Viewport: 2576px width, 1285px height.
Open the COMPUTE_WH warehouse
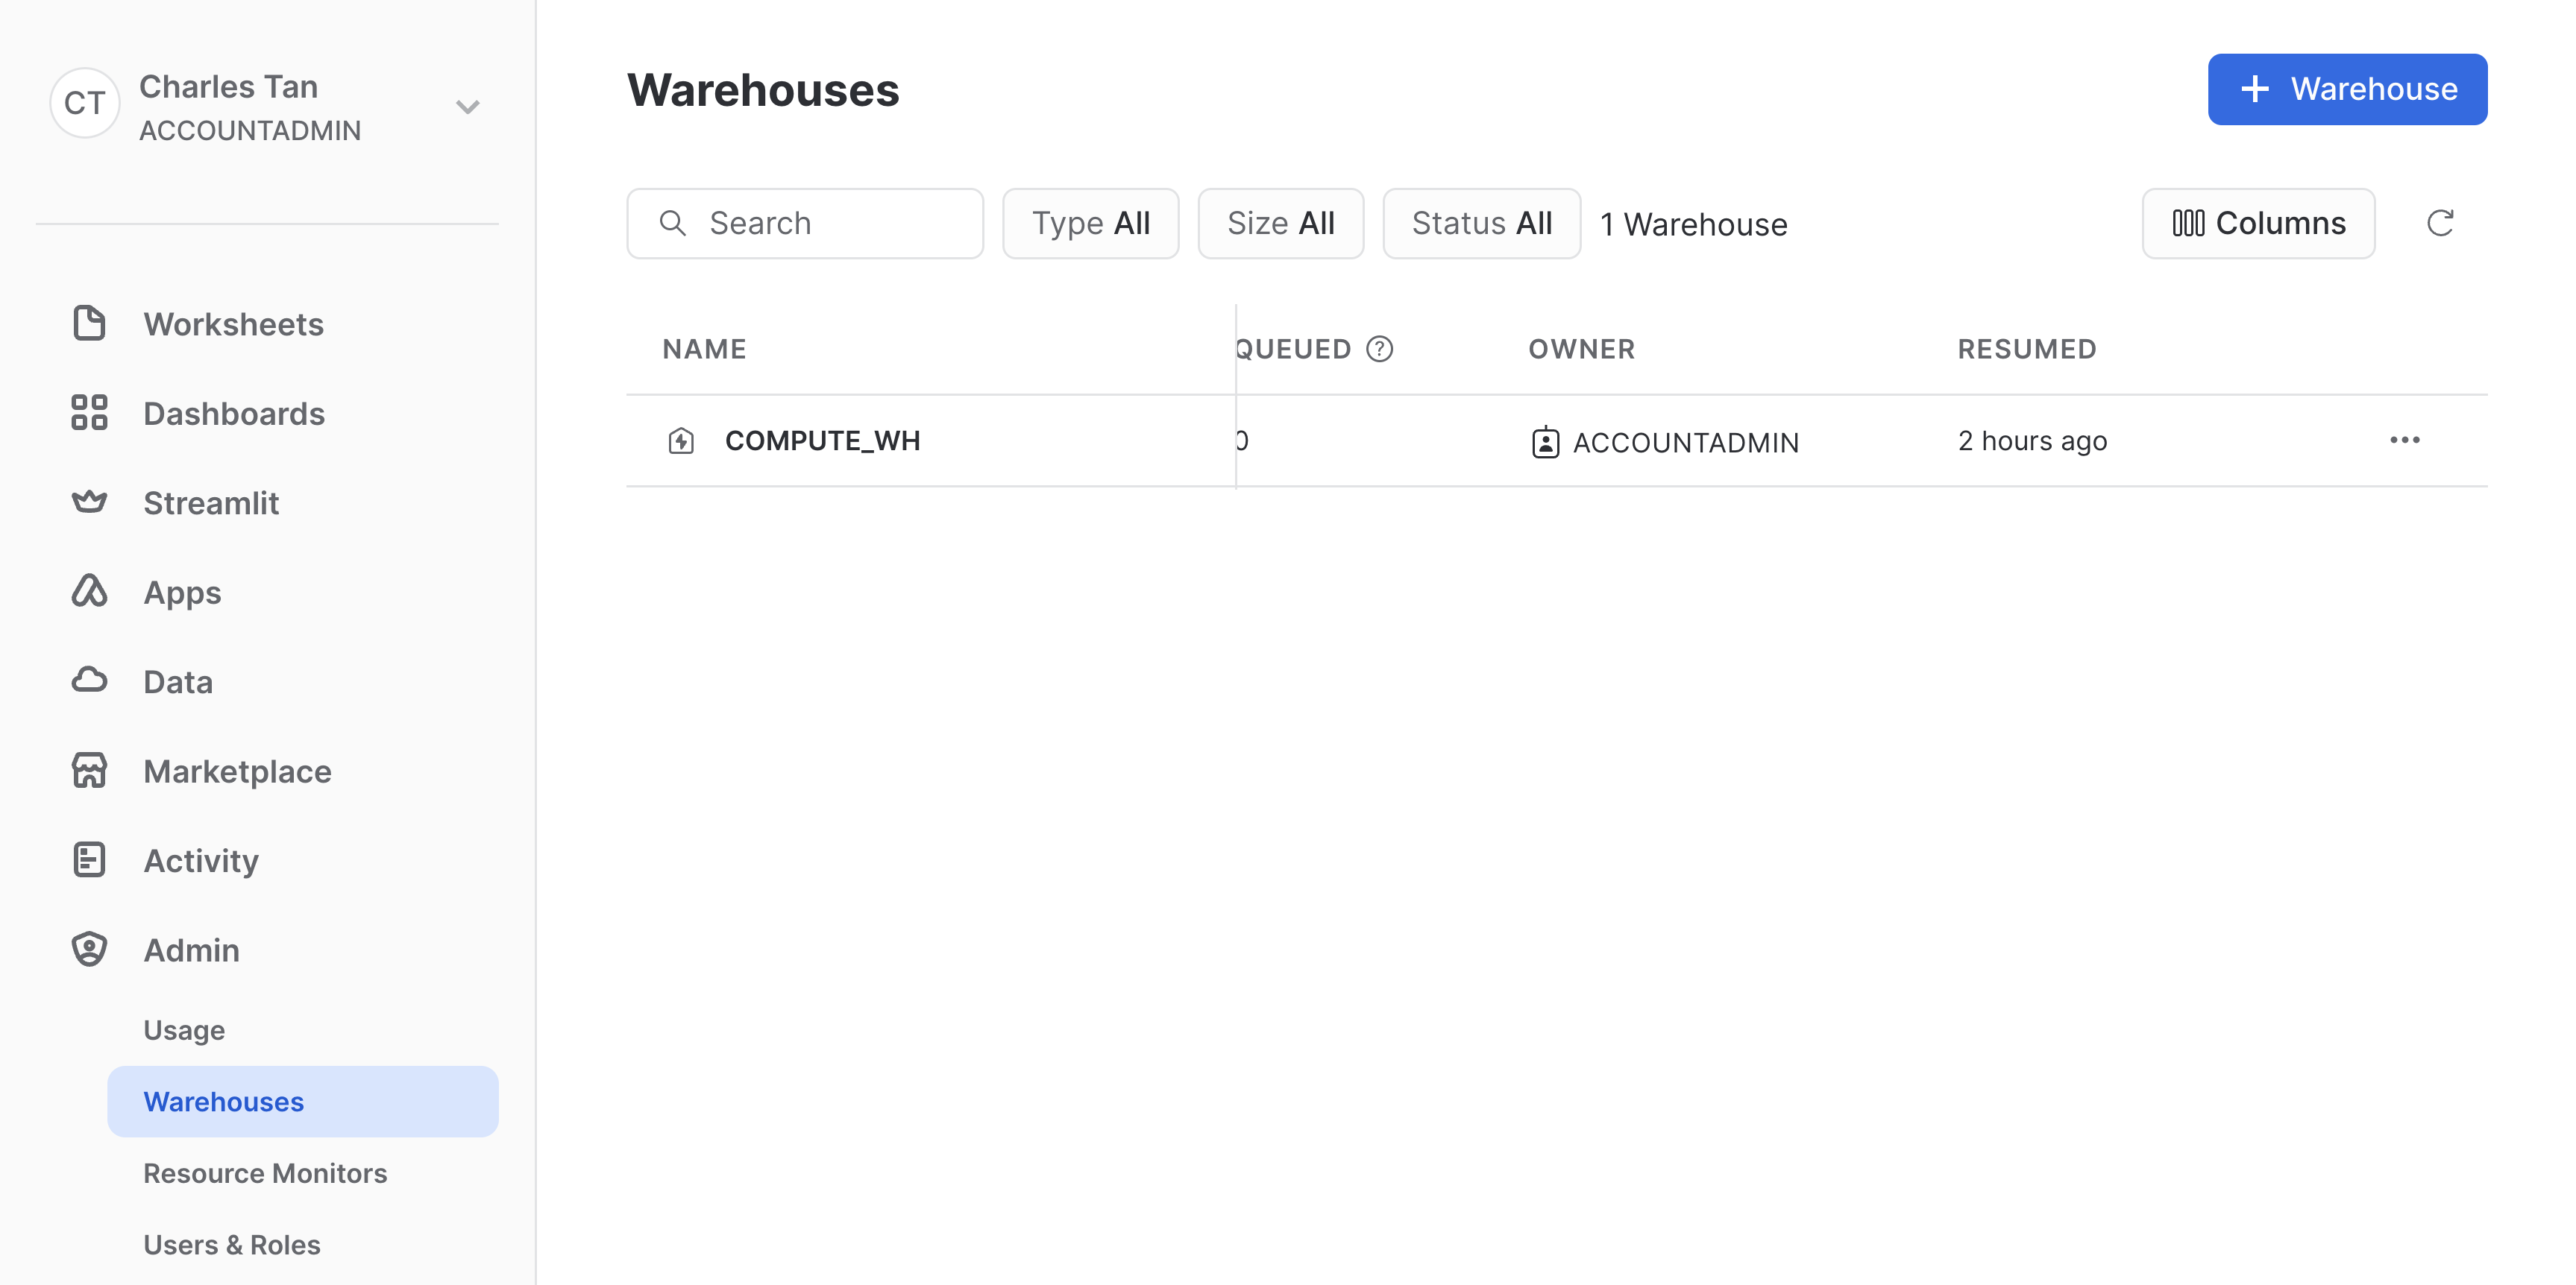click(x=822, y=441)
